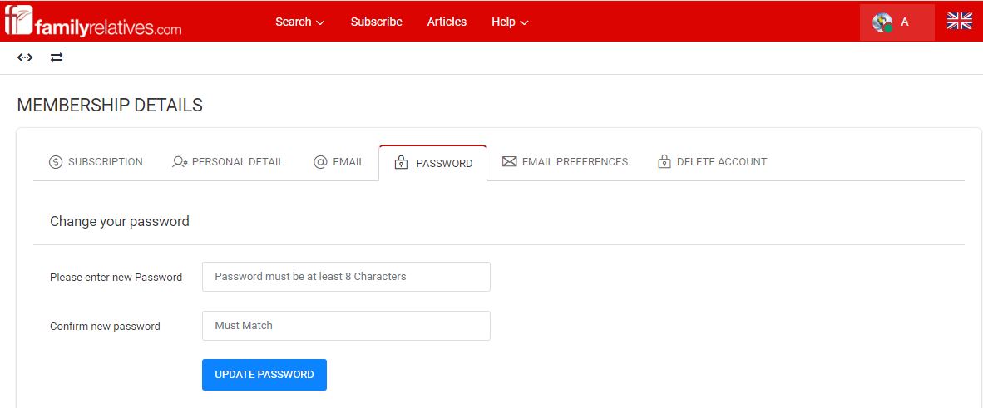983x408 pixels.
Task: Click the Confirm new password field
Action: (346, 326)
